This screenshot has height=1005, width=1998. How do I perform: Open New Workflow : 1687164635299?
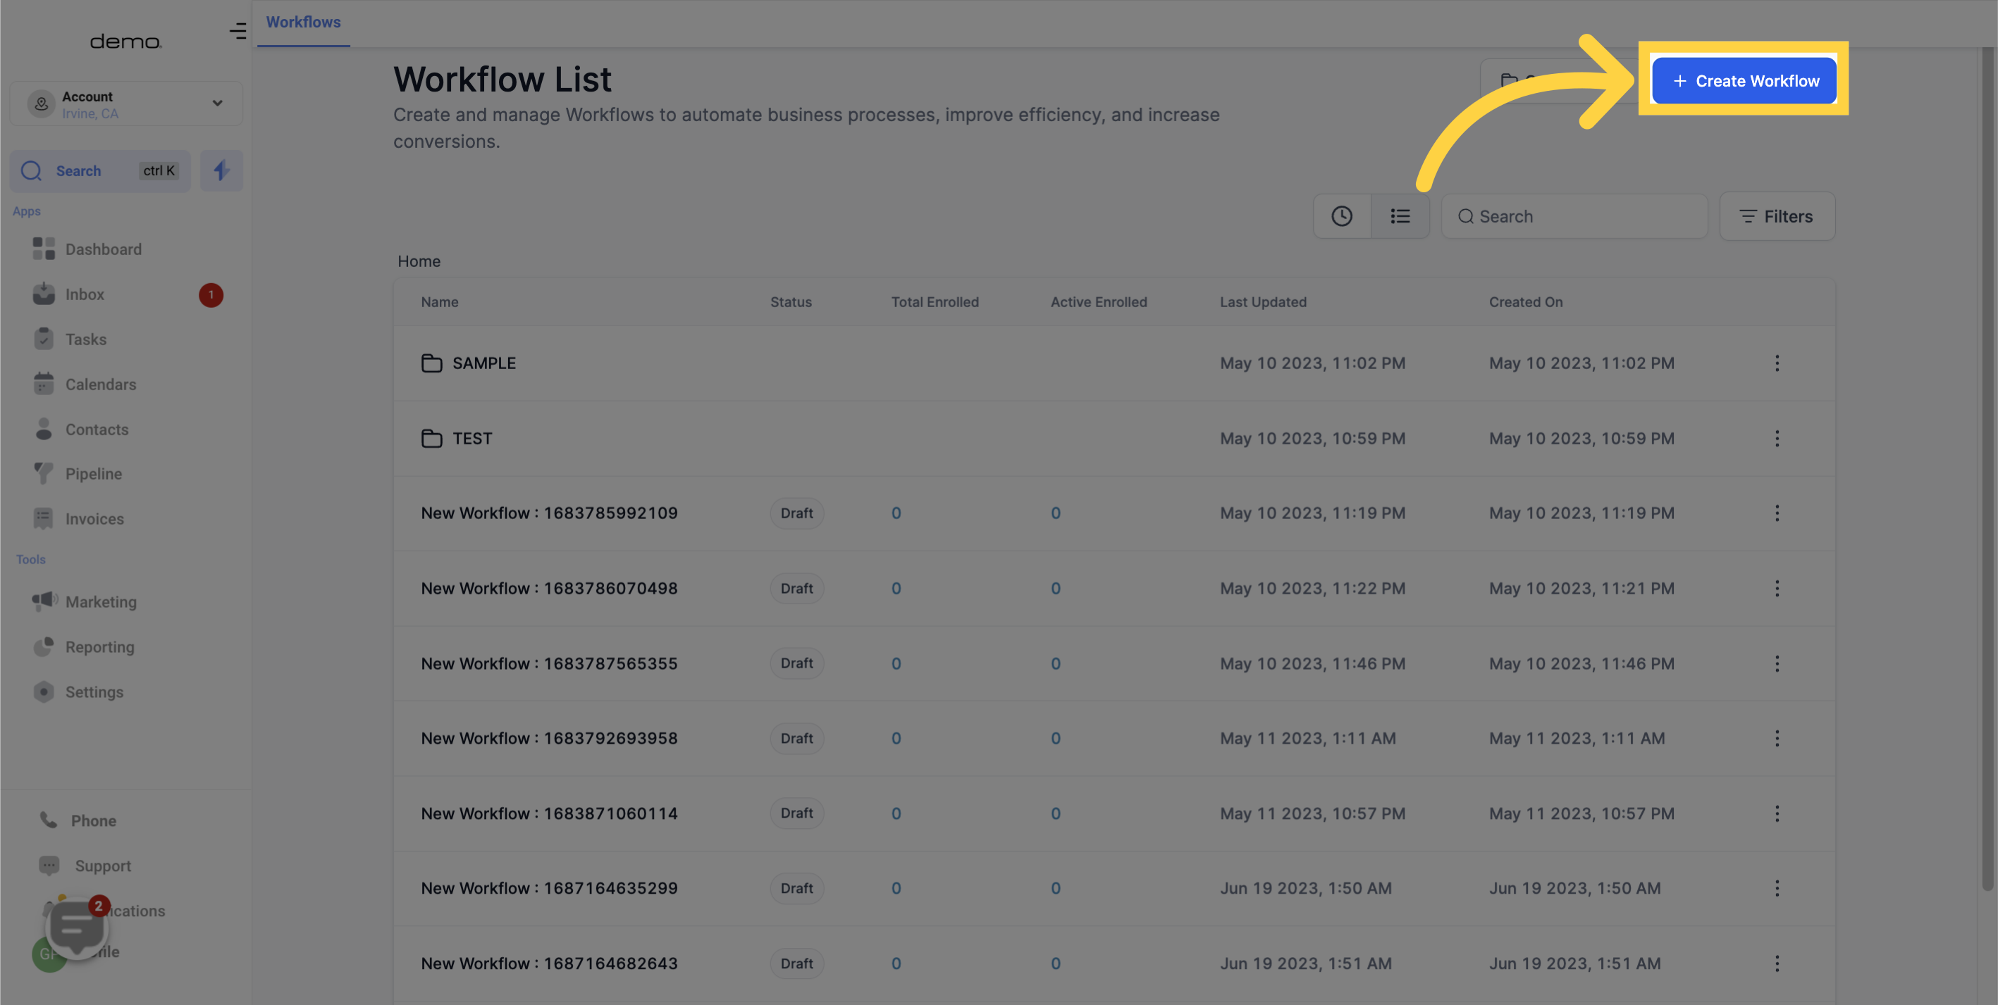coord(549,888)
